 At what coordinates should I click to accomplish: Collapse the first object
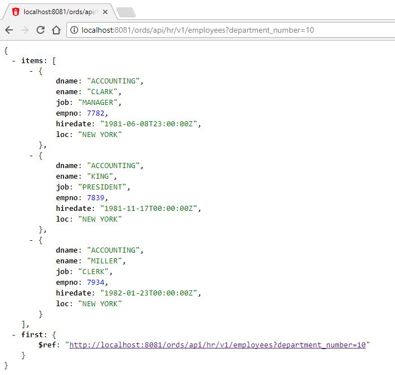[x=14, y=335]
